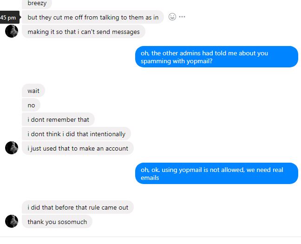Click the word "spamming" in the blue message
This screenshot has height=244, width=301.
[x=156, y=61]
